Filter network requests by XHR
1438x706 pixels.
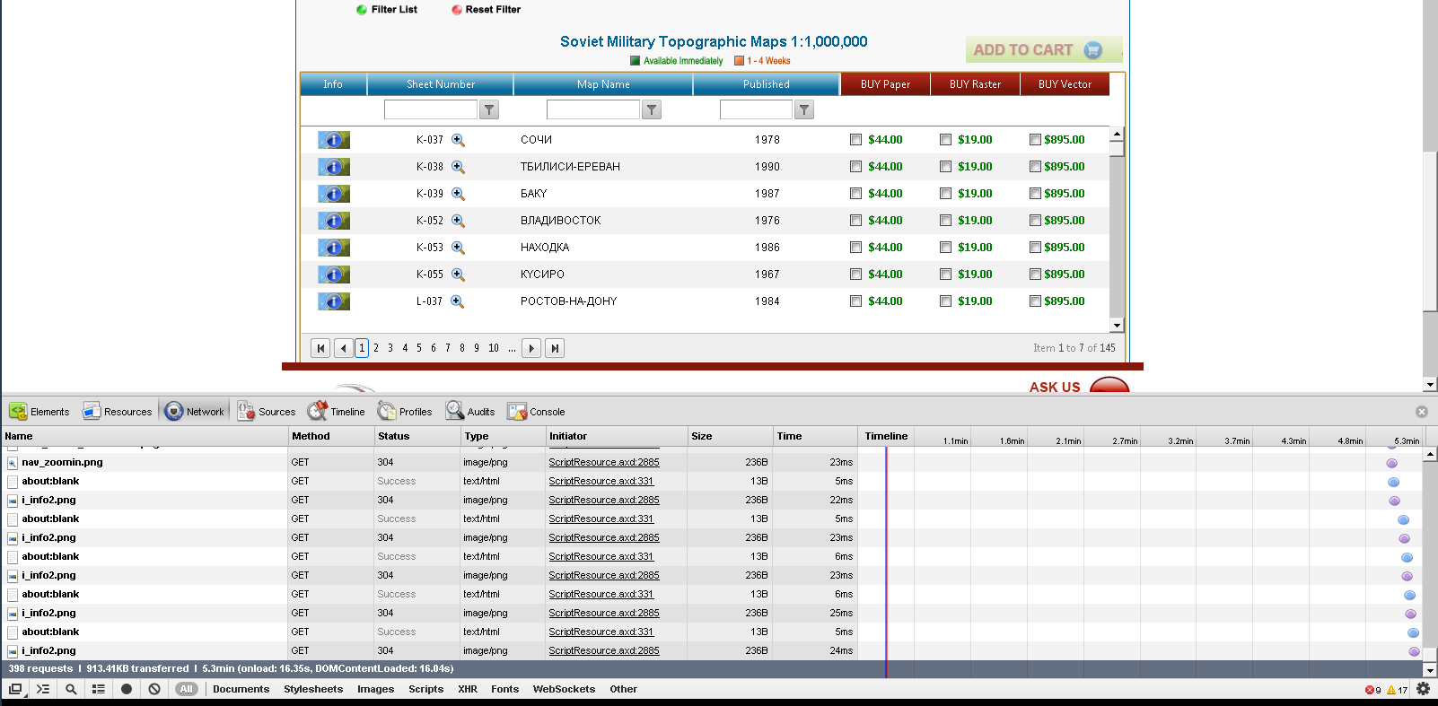coord(468,689)
